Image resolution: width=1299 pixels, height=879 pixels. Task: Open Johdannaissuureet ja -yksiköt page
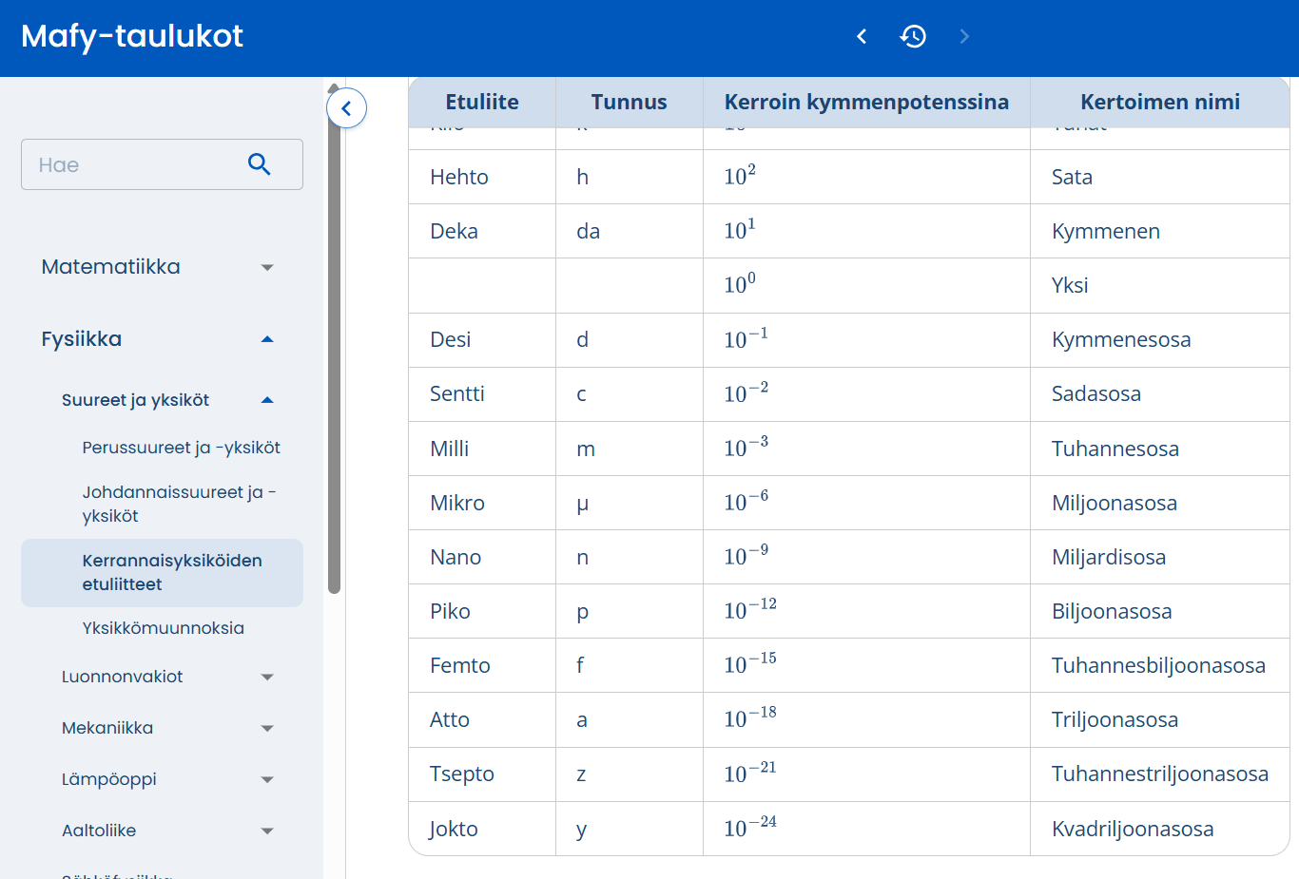tap(179, 504)
